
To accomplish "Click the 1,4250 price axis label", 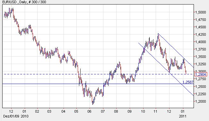I will (x=201, y=34).
